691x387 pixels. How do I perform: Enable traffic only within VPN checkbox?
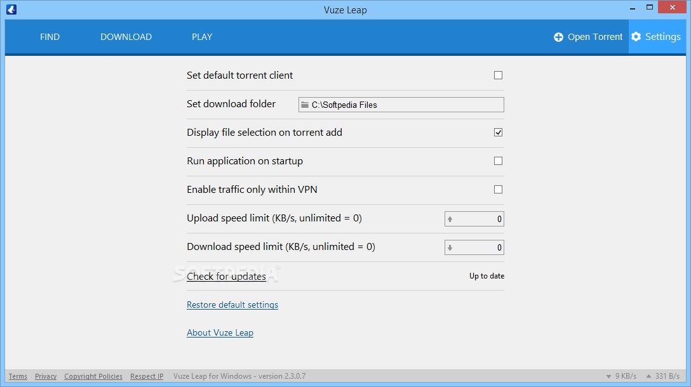tap(498, 189)
